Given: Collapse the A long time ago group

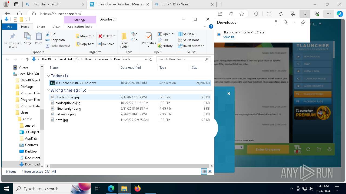Looking at the screenshot, I should [x=49, y=90].
